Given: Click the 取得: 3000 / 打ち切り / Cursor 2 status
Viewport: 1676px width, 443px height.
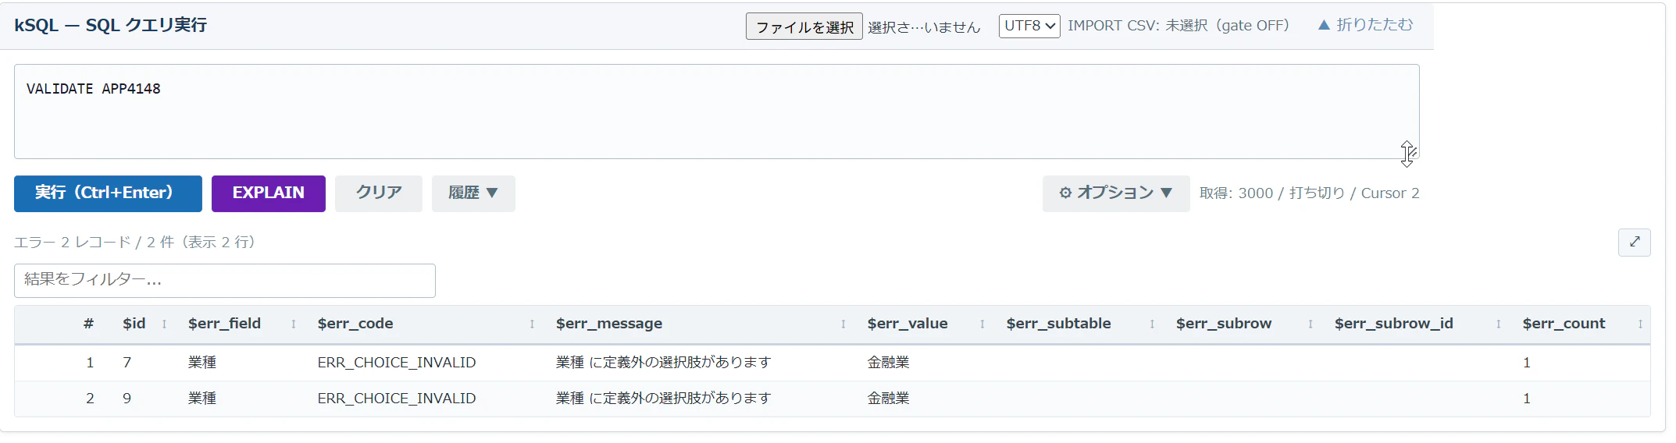Looking at the screenshot, I should click(x=1310, y=193).
